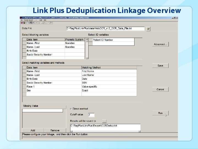Click the Cutoff value field showing 7
Viewport: 198px width, 149px height.
click(91, 115)
